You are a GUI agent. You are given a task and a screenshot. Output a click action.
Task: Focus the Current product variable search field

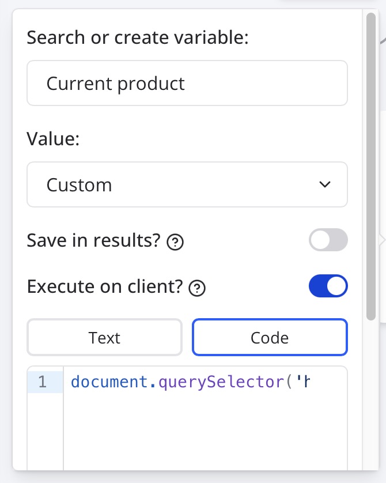pyautogui.click(x=187, y=84)
